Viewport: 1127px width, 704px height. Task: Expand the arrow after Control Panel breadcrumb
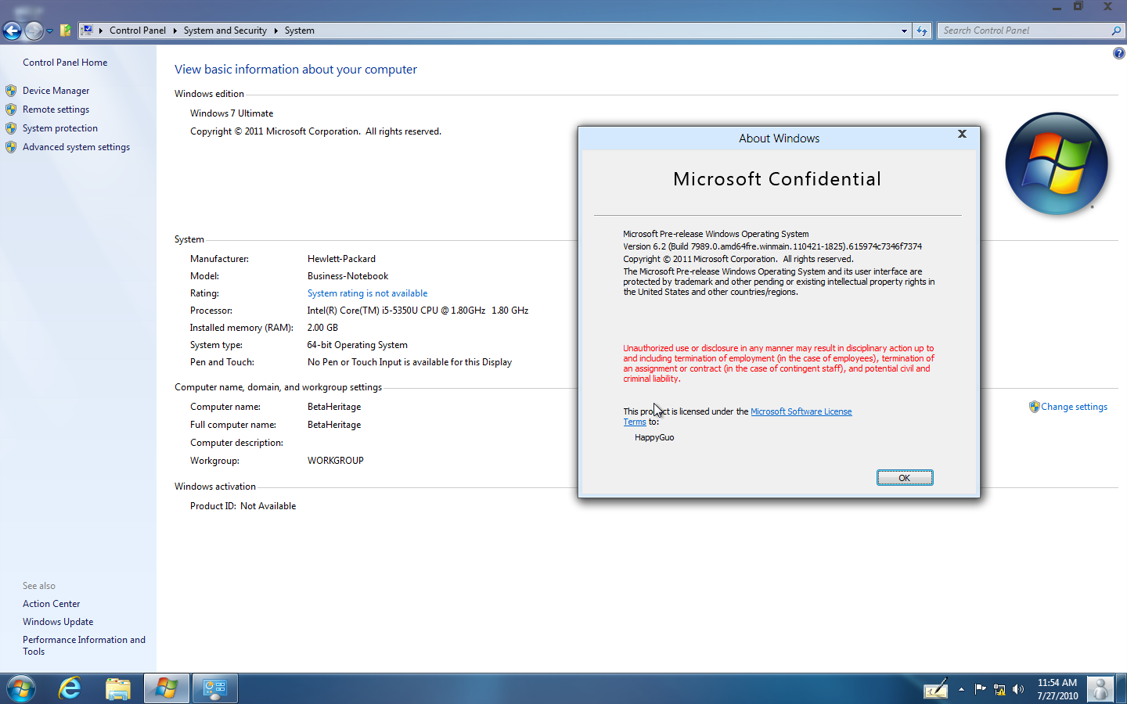pyautogui.click(x=175, y=31)
